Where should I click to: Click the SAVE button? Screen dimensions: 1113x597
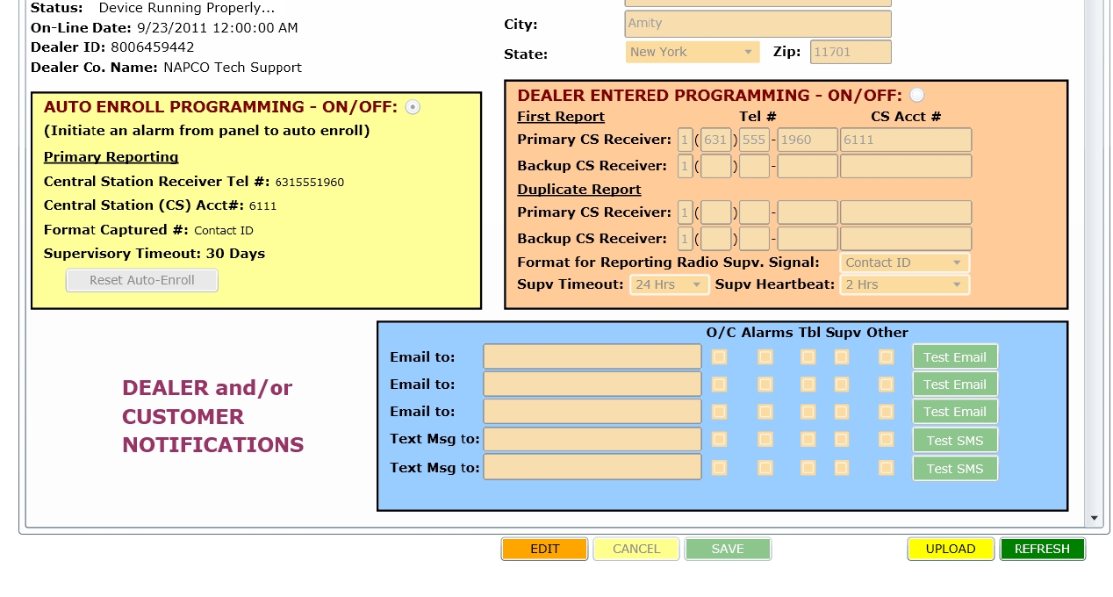pos(727,549)
